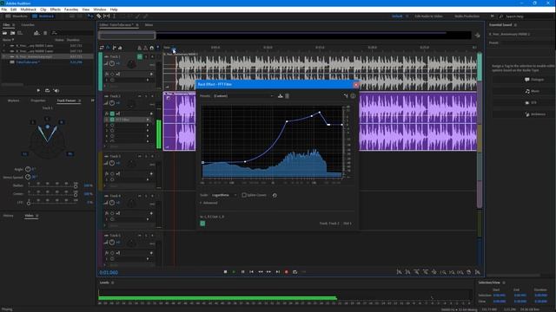The image size is (556, 312).
Task: Open the Edit menu
Action: 13,10
